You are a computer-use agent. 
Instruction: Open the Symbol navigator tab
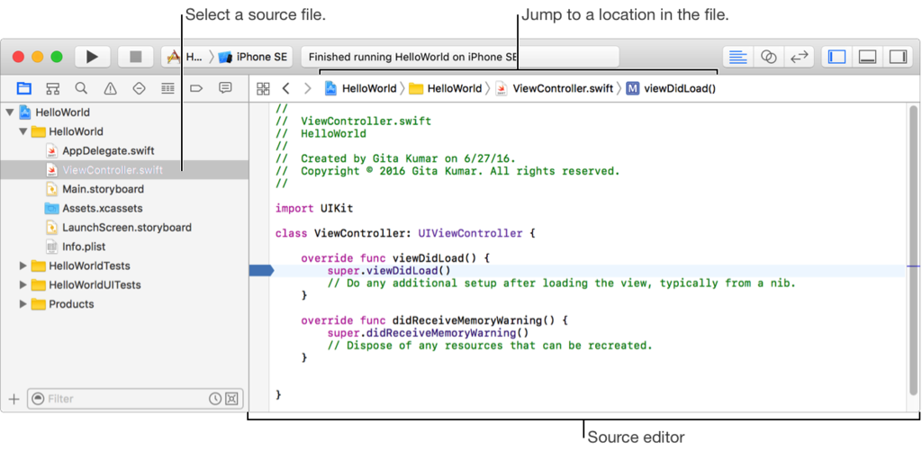(53, 88)
